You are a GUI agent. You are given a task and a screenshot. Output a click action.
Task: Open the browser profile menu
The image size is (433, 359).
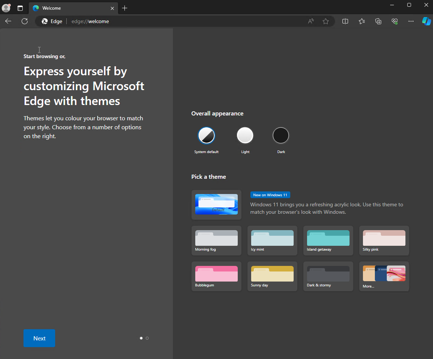[6, 8]
